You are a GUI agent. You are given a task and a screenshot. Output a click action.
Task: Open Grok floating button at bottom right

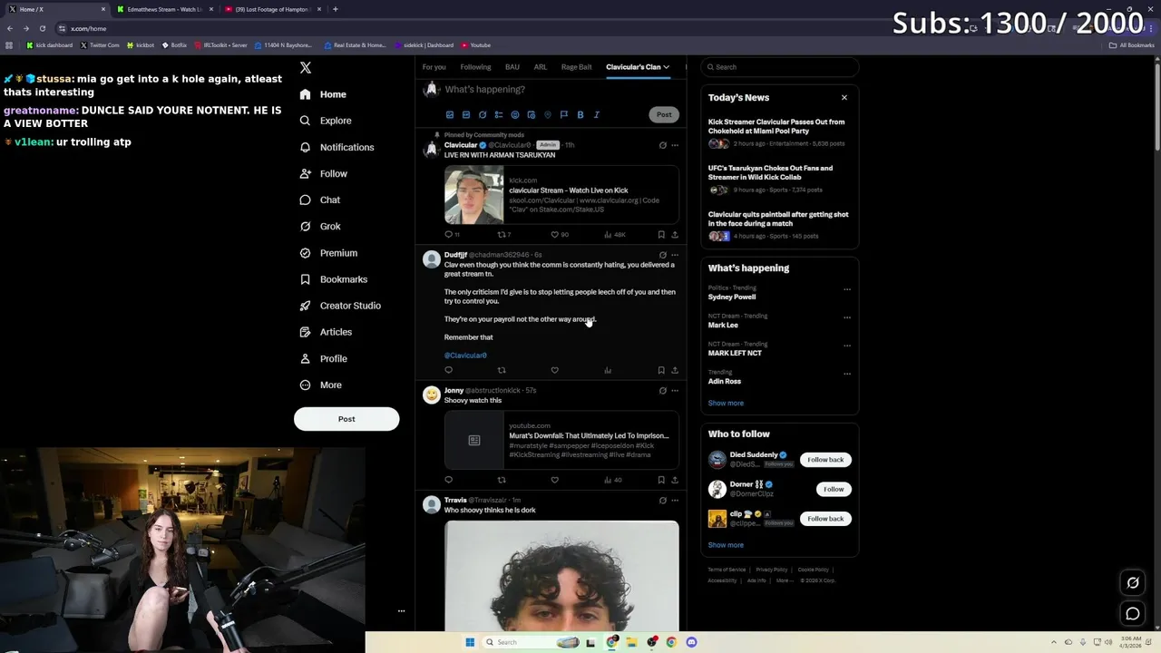(1133, 583)
